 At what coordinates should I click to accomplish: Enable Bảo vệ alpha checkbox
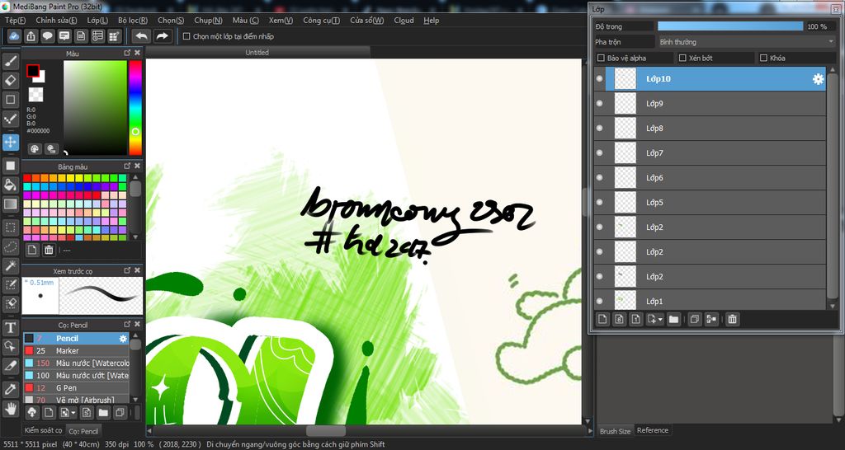coord(601,59)
